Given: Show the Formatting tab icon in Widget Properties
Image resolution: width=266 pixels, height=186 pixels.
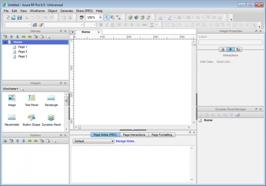Looking at the screenshot, I should click(238, 49).
